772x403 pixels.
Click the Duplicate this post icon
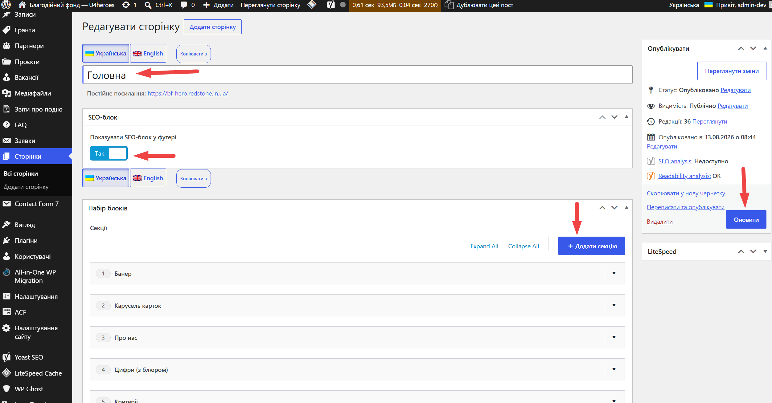click(x=449, y=5)
